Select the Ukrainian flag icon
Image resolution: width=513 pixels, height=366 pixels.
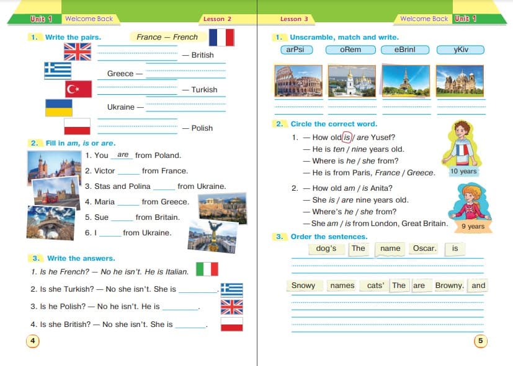[x=58, y=108]
